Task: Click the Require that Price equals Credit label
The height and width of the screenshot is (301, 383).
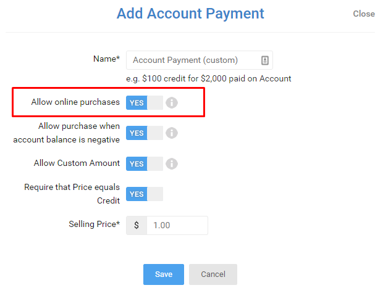Action: coord(72,194)
